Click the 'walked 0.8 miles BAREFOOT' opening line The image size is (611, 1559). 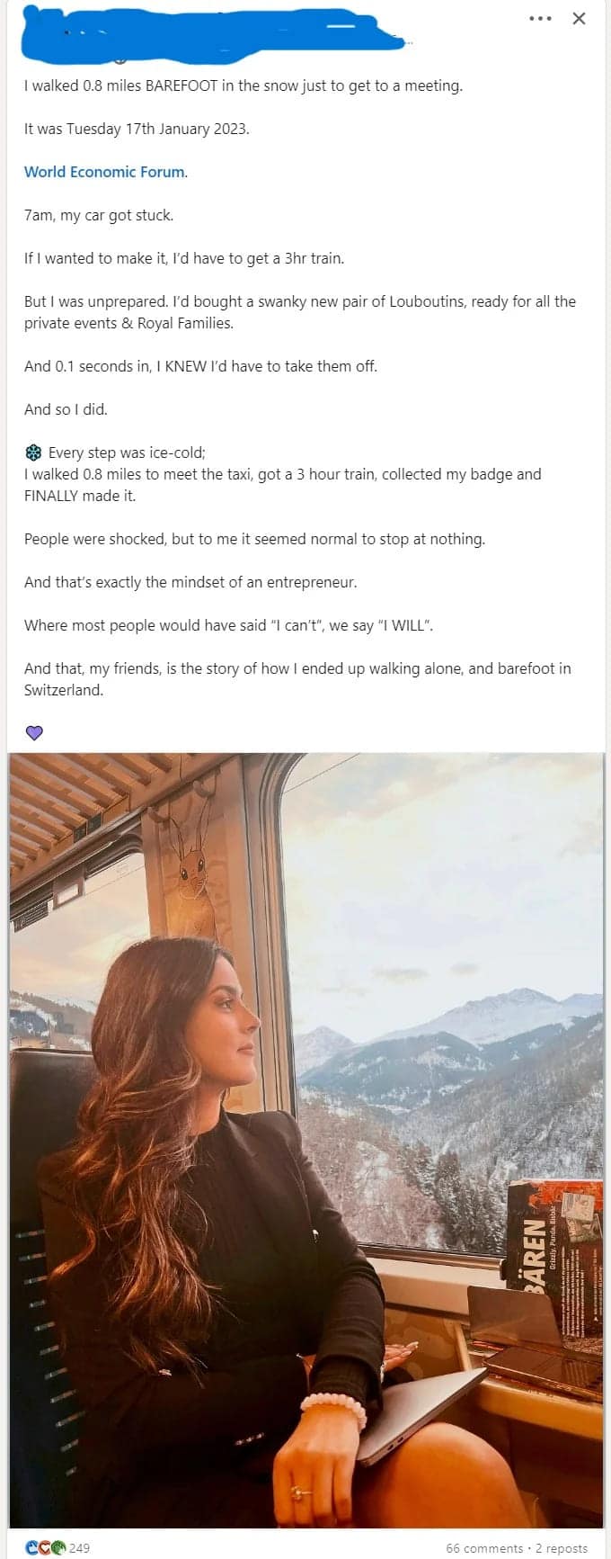click(x=243, y=85)
